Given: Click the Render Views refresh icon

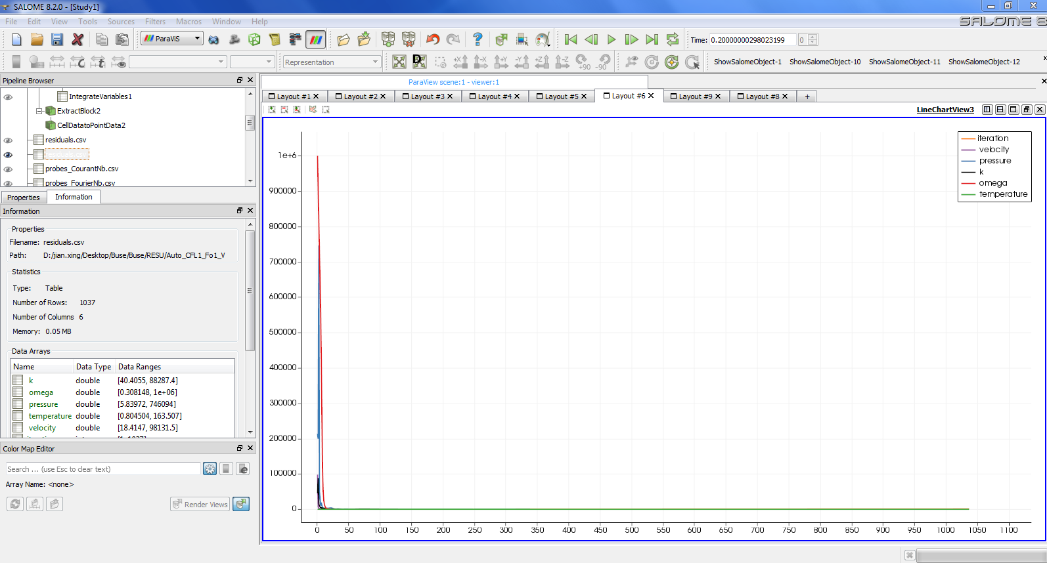Looking at the screenshot, I should [241, 504].
